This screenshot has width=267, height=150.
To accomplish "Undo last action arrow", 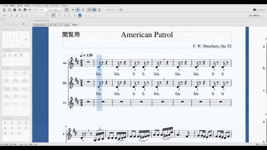I will [30, 10].
